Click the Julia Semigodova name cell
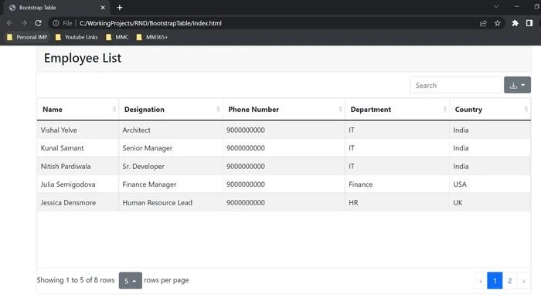Image resolution: width=541 pixels, height=301 pixels. 78,184
